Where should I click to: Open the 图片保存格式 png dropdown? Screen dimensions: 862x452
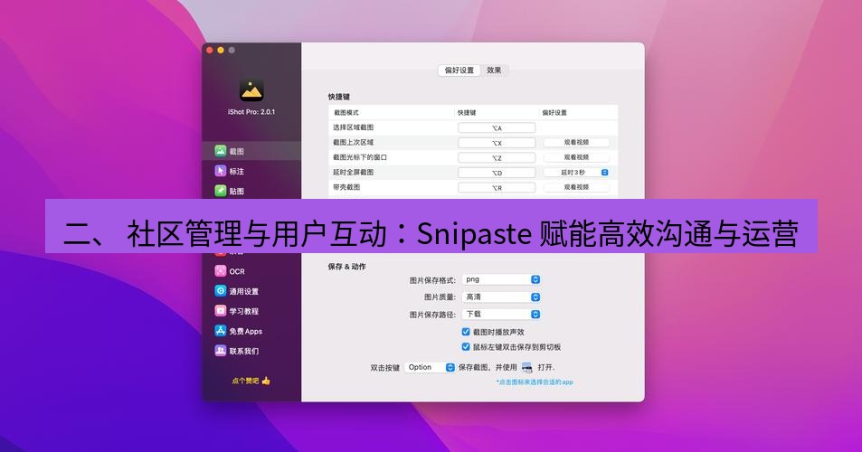click(501, 279)
